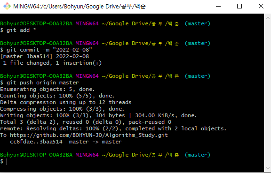Click the "remote: Resolving deltas: 100% (2/2)" line

click(x=113, y=128)
